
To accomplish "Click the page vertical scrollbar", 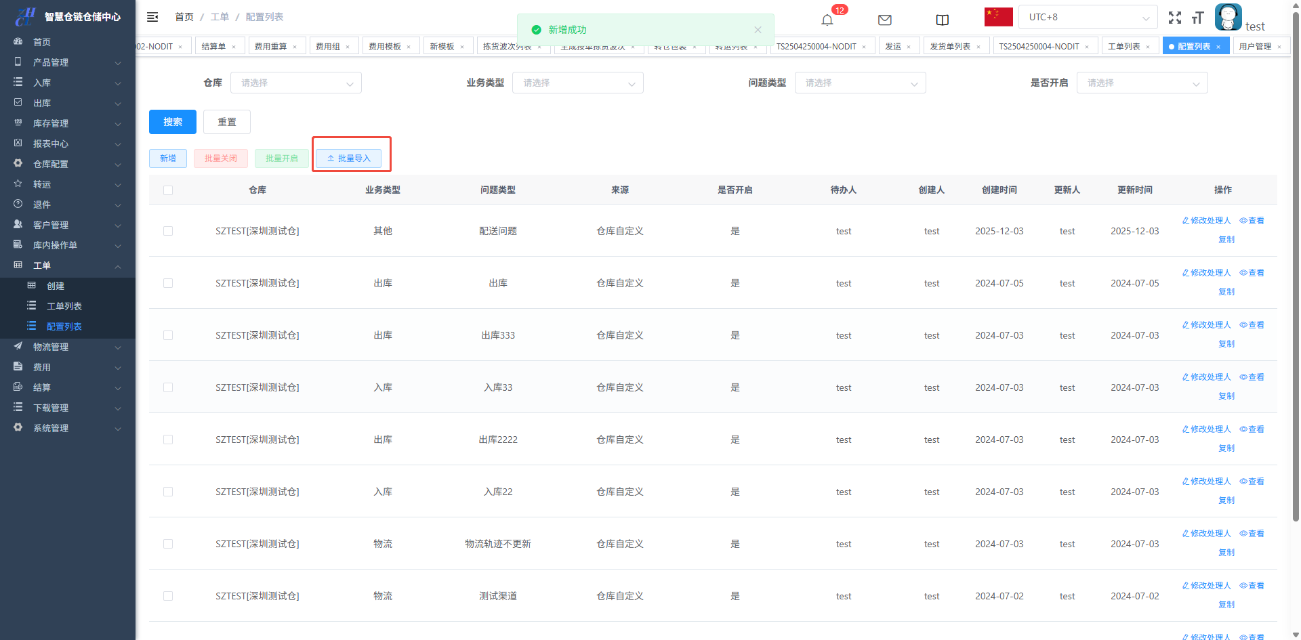I will coord(1296,271).
